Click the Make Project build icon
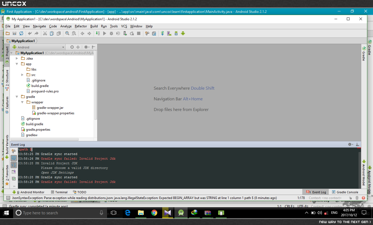Screen dimensions: 373x225 click(98, 33)
